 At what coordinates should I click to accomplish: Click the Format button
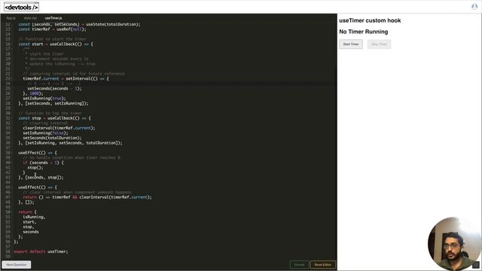coord(299,264)
